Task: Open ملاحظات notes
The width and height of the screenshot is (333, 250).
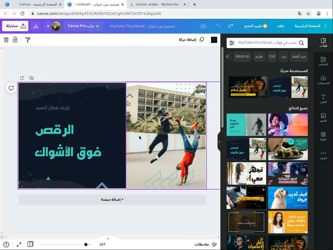Action: [x=206, y=244]
